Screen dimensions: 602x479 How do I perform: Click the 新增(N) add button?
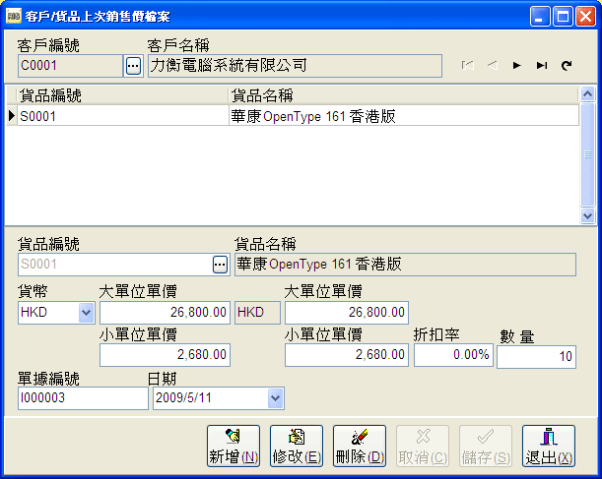(234, 446)
